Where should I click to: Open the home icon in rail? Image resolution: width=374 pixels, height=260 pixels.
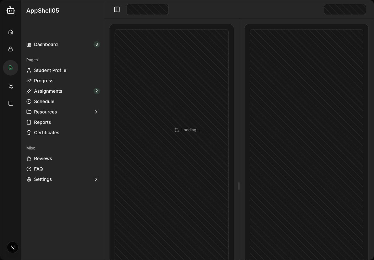(x=11, y=32)
